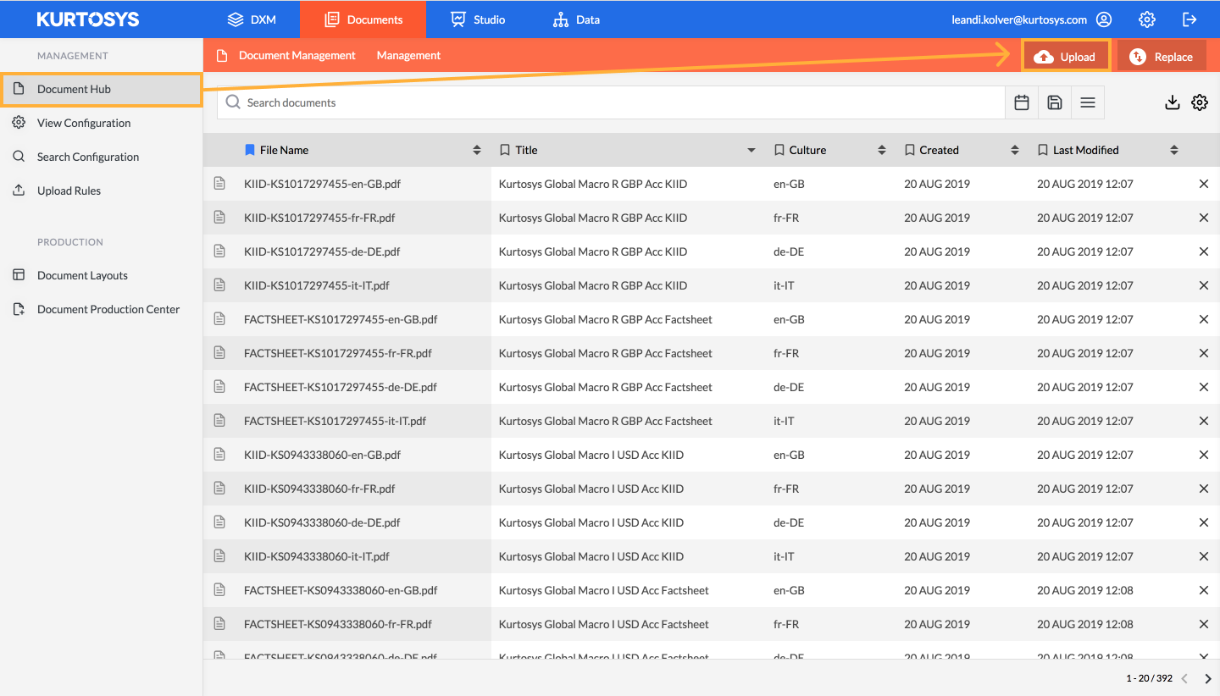Open the user account profile icon
1220x696 pixels.
click(x=1104, y=19)
